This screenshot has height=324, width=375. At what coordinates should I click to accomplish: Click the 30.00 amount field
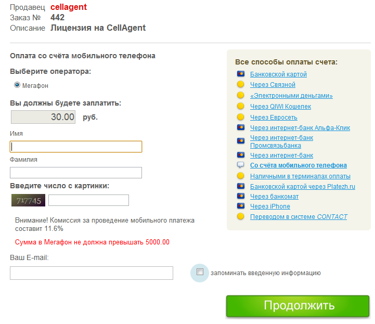pyautogui.click(x=43, y=117)
